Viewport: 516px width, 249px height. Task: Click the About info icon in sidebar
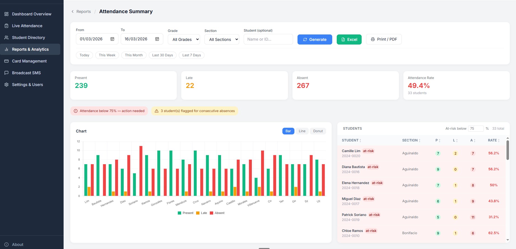(6, 245)
